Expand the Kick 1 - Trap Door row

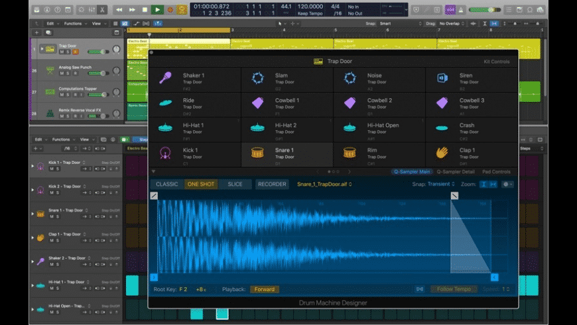32,166
